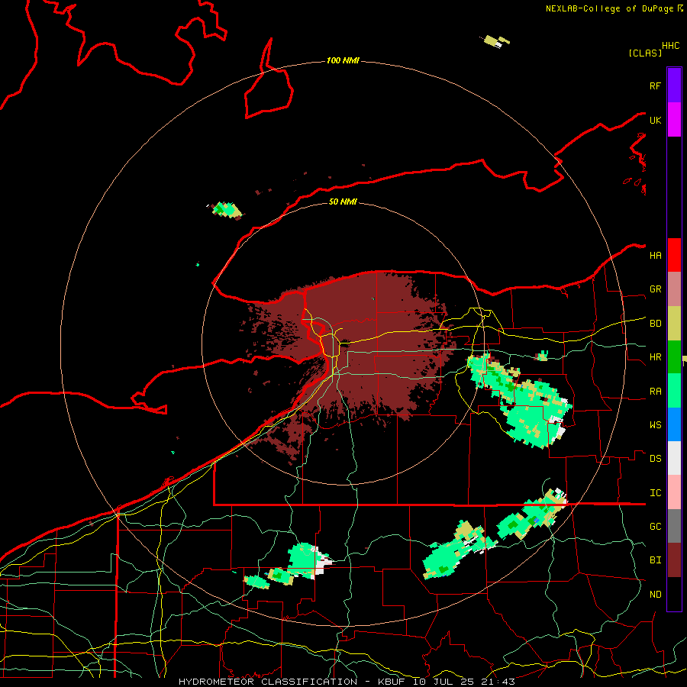Screen dimensions: 687x687
Task: Click the 50 NMI range ring label
Action: pyautogui.click(x=343, y=202)
